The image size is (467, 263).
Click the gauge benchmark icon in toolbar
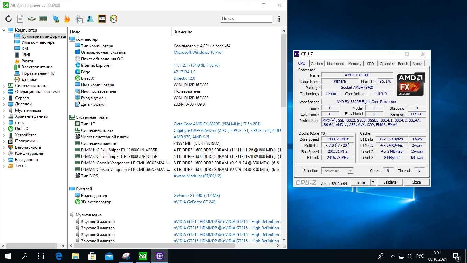pyautogui.click(x=114, y=19)
